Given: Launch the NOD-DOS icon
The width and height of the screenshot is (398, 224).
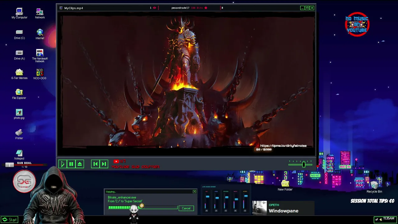Looking at the screenshot, I should [x=40, y=74].
